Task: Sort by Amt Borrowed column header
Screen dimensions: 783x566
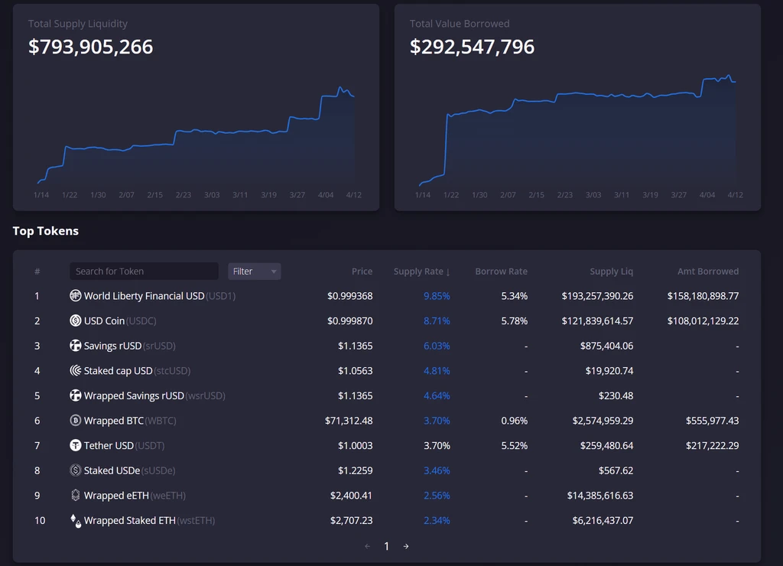Action: click(x=708, y=272)
